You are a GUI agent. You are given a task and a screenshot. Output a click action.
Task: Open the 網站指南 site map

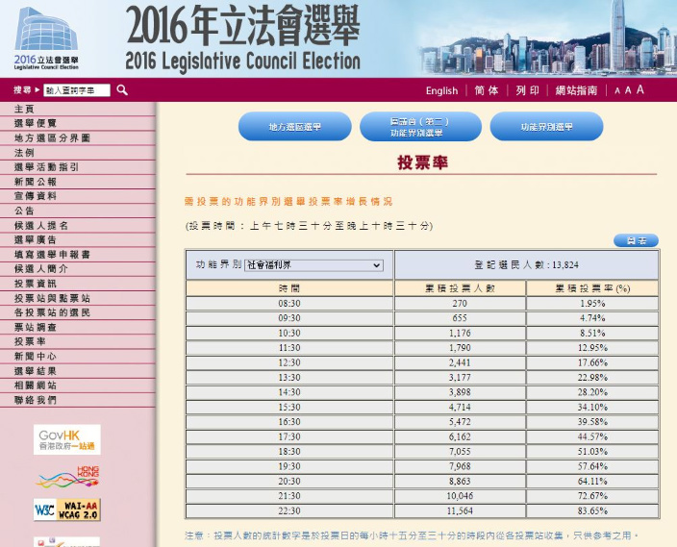576,90
